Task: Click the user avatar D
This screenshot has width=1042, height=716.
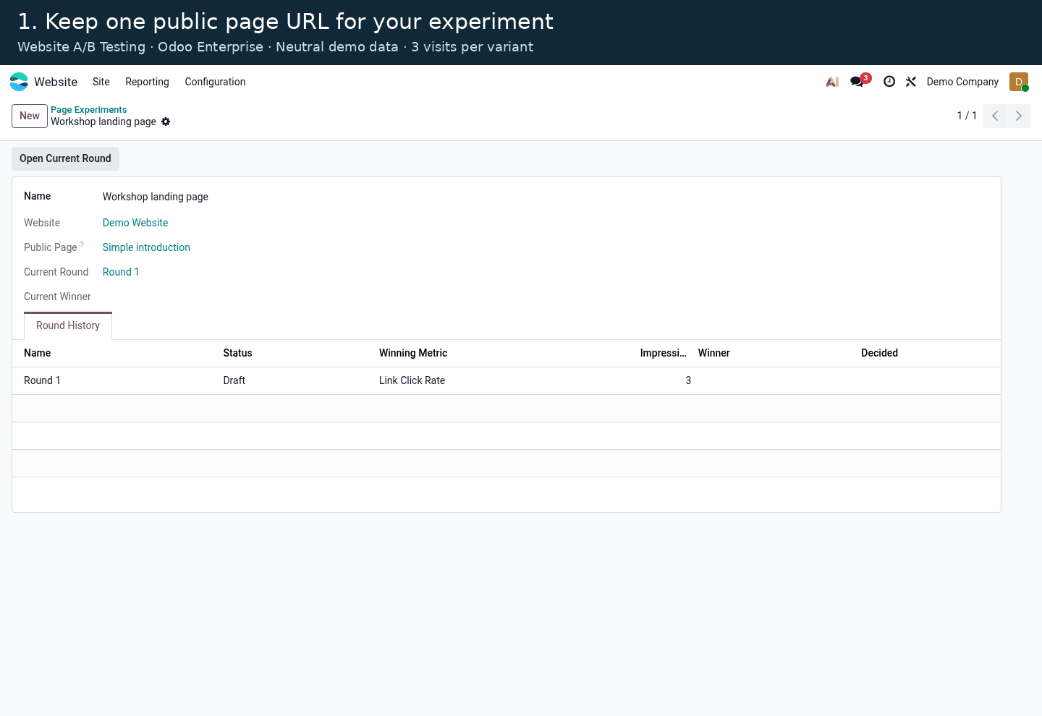Action: (x=1019, y=82)
